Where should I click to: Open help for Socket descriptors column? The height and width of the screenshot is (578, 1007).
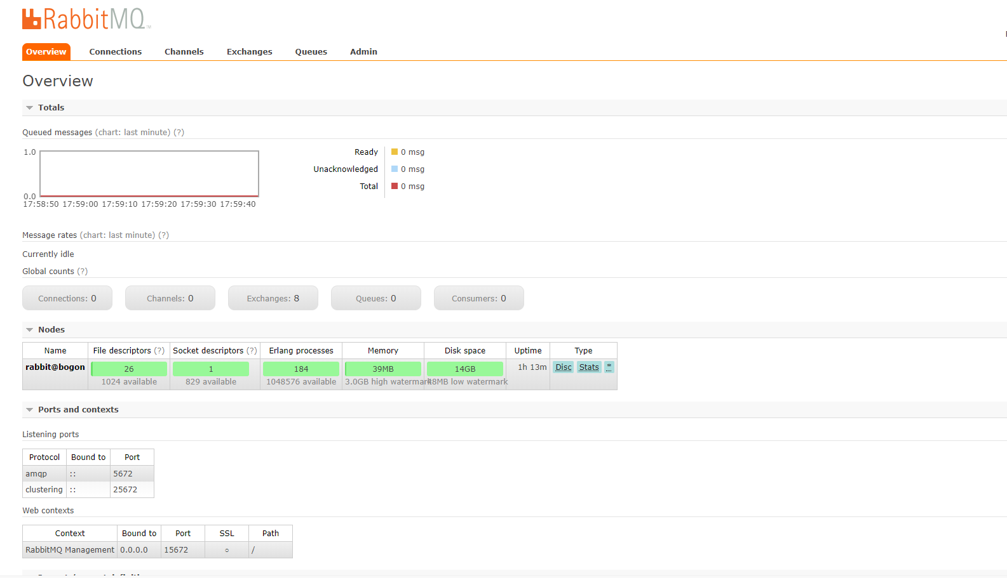(252, 351)
